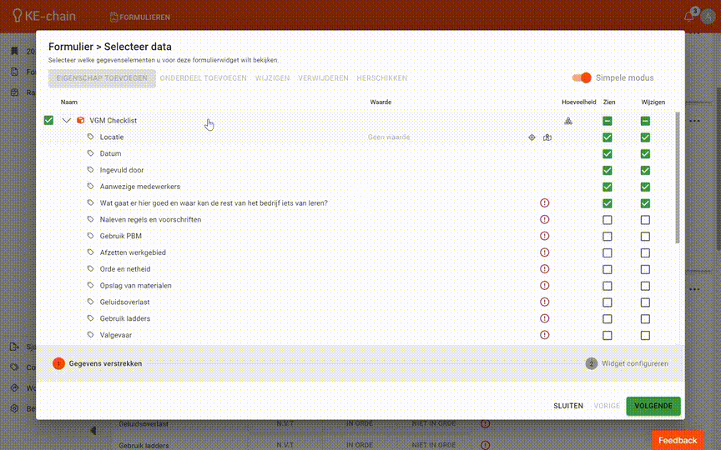The height and width of the screenshot is (450, 721).
Task: Click the property list vertical scrollbar
Action: (677, 177)
